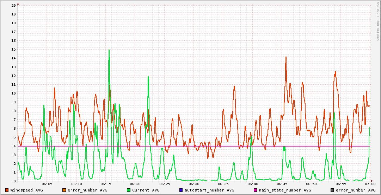Image resolution: width=381 pixels, height=195 pixels.
Task: Click the 06:45 time axis label
Action: point(282,184)
